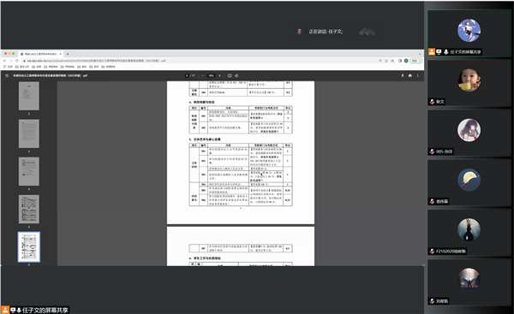514x314 pixels.
Task: Click the bottom-left '任子文的屏幕共享' label
Action: click(x=45, y=310)
